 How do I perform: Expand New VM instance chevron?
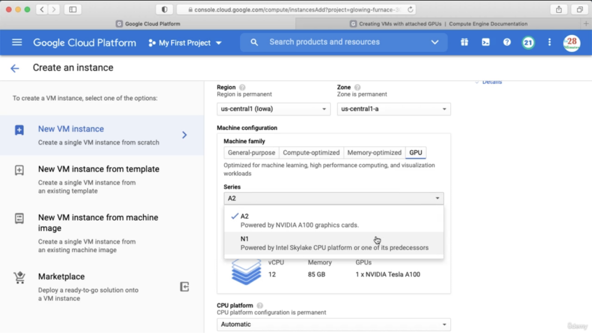click(184, 135)
